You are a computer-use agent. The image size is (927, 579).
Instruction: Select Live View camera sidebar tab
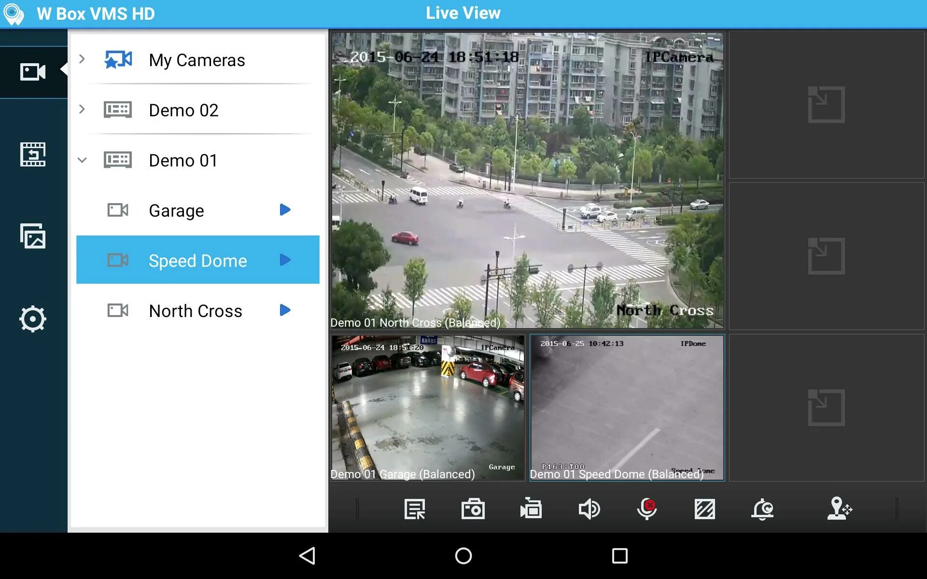[33, 72]
